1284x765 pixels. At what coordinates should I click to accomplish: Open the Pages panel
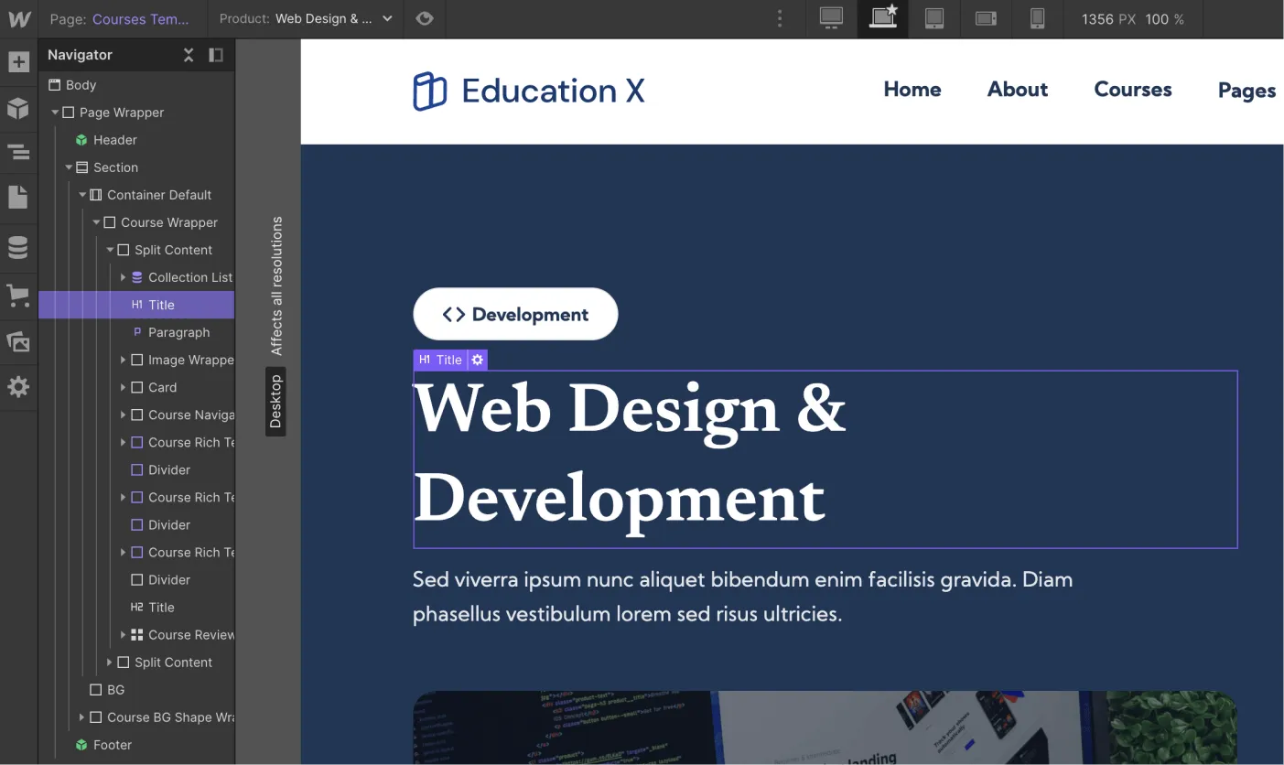click(18, 198)
